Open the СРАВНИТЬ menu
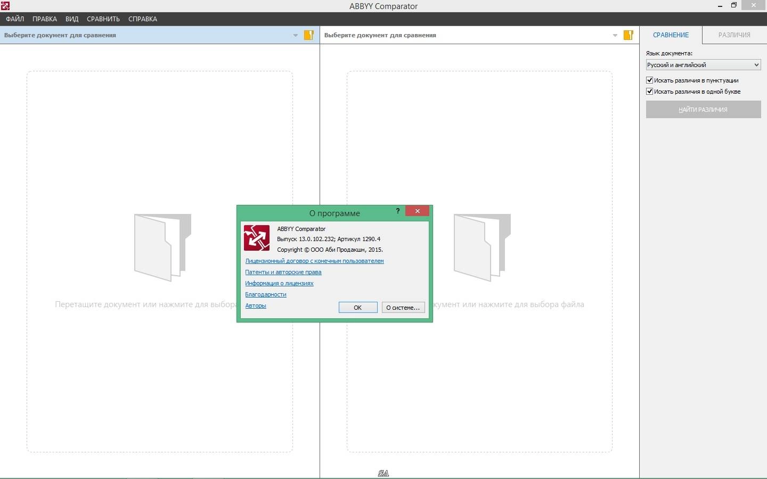The height and width of the screenshot is (479, 767). click(x=103, y=19)
